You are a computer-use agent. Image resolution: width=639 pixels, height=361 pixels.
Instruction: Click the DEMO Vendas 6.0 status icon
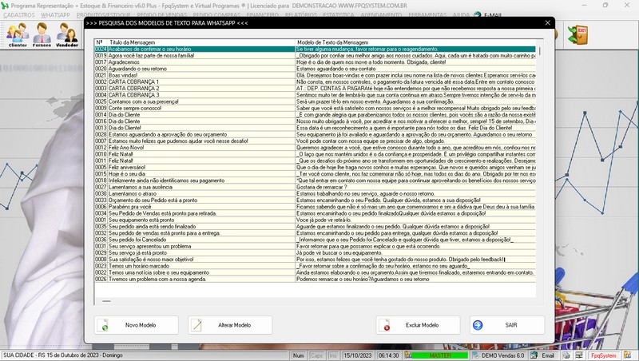pos(475,355)
